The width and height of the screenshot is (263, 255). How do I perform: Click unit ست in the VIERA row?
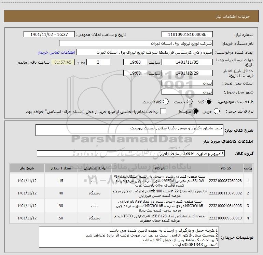(95, 181)
